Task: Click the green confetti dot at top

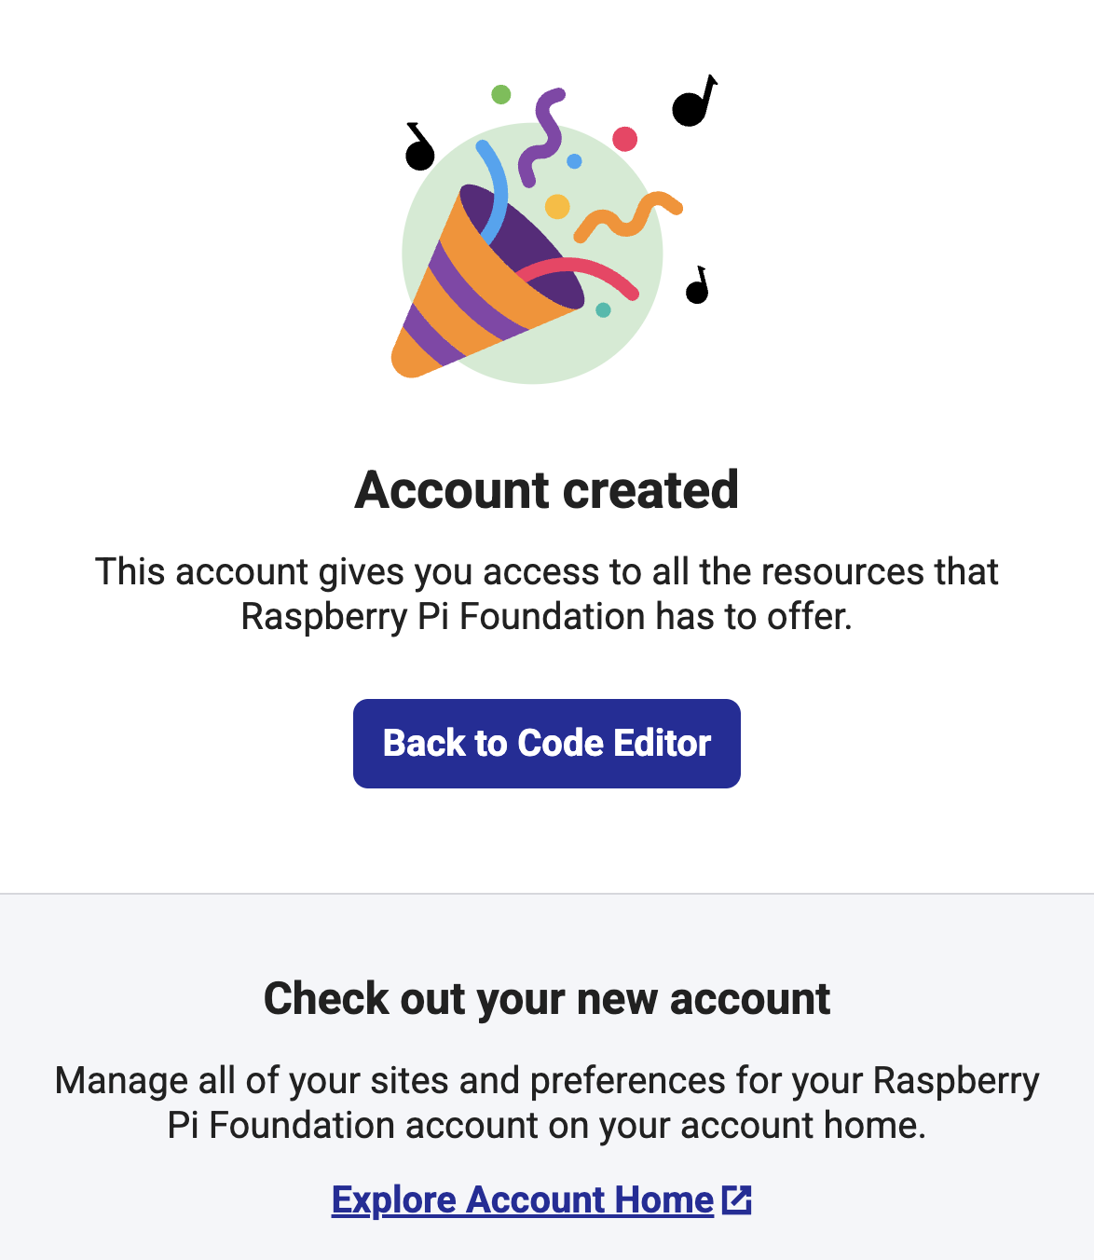Action: [500, 94]
